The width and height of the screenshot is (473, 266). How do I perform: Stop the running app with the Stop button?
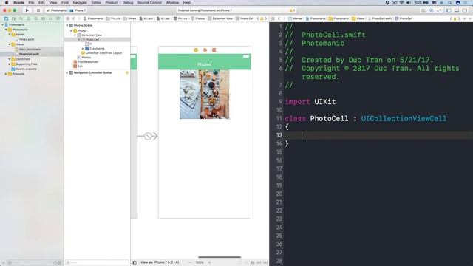pyautogui.click(x=38, y=10)
